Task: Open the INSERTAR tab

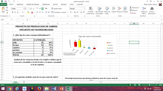Action: [20, 5]
